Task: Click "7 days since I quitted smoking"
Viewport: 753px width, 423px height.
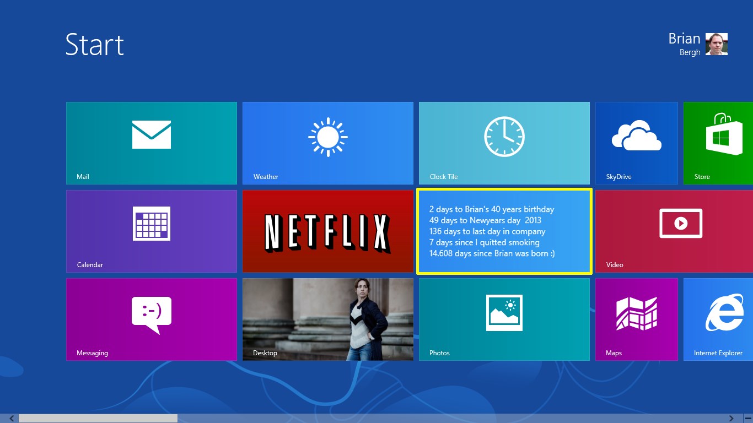Action: 485,242
